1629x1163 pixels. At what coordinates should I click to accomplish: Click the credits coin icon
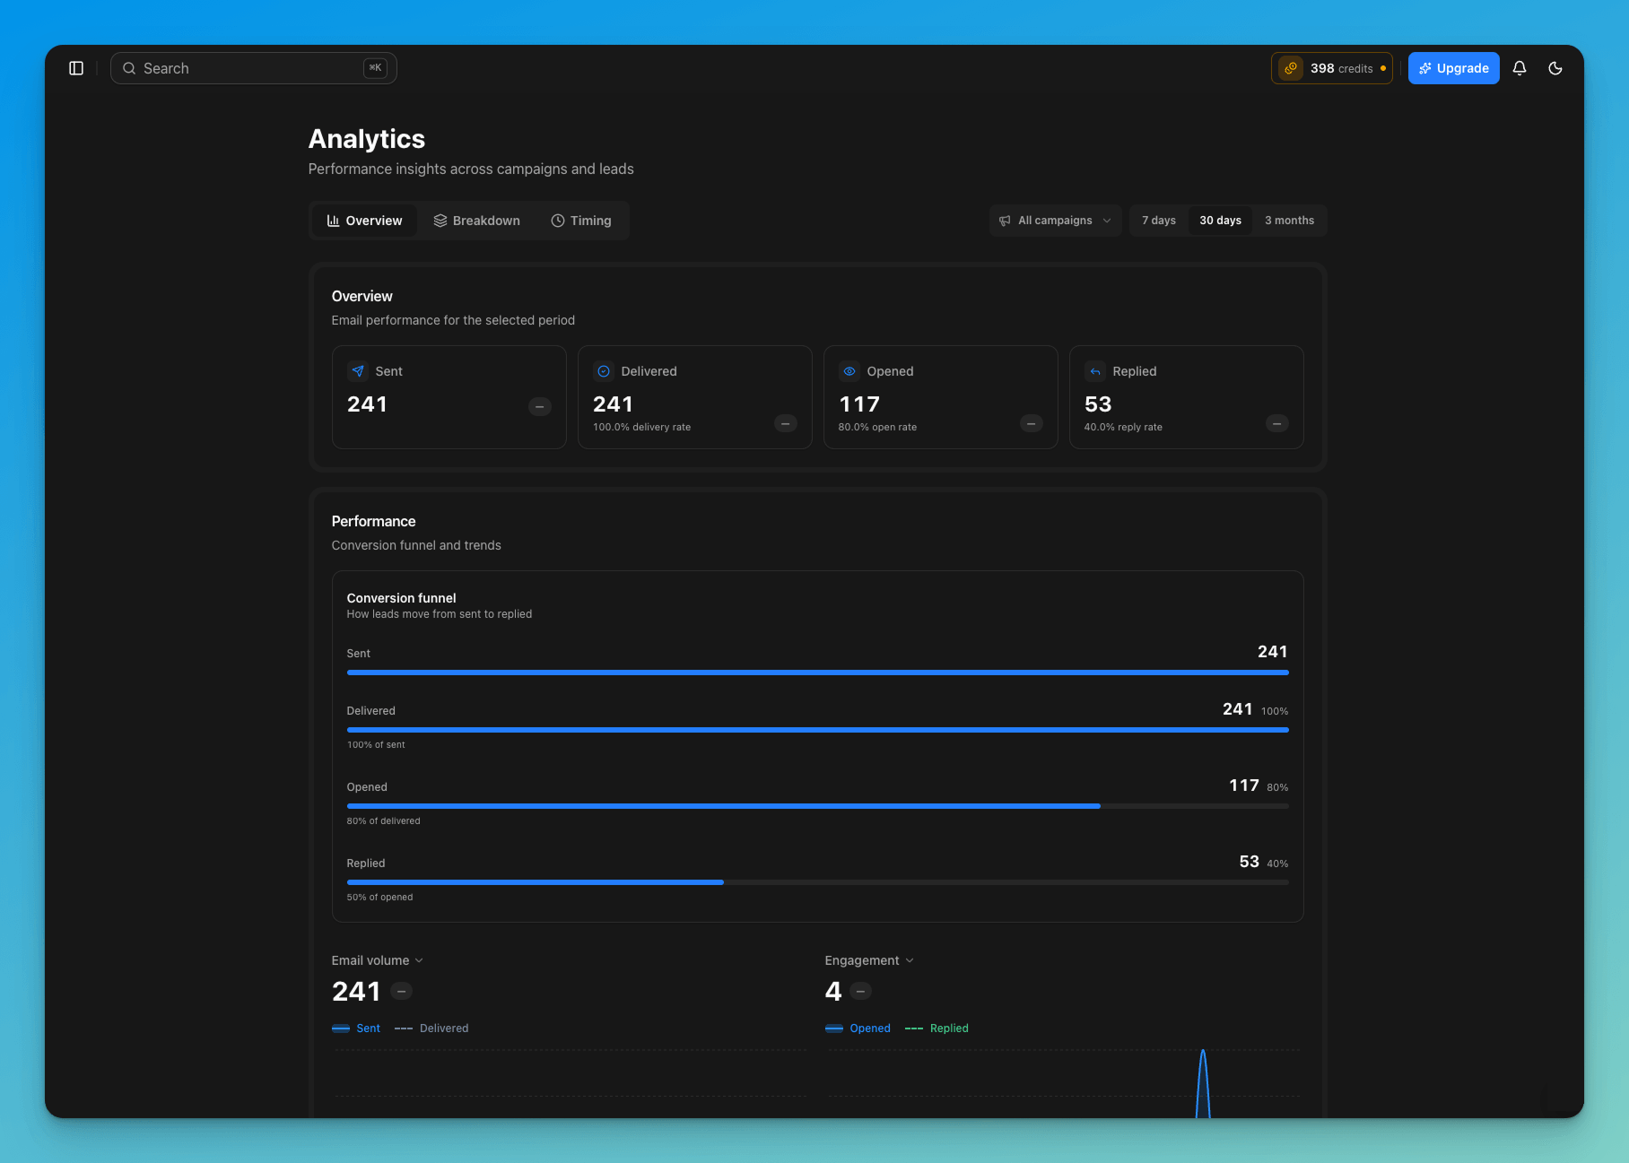click(x=1291, y=68)
